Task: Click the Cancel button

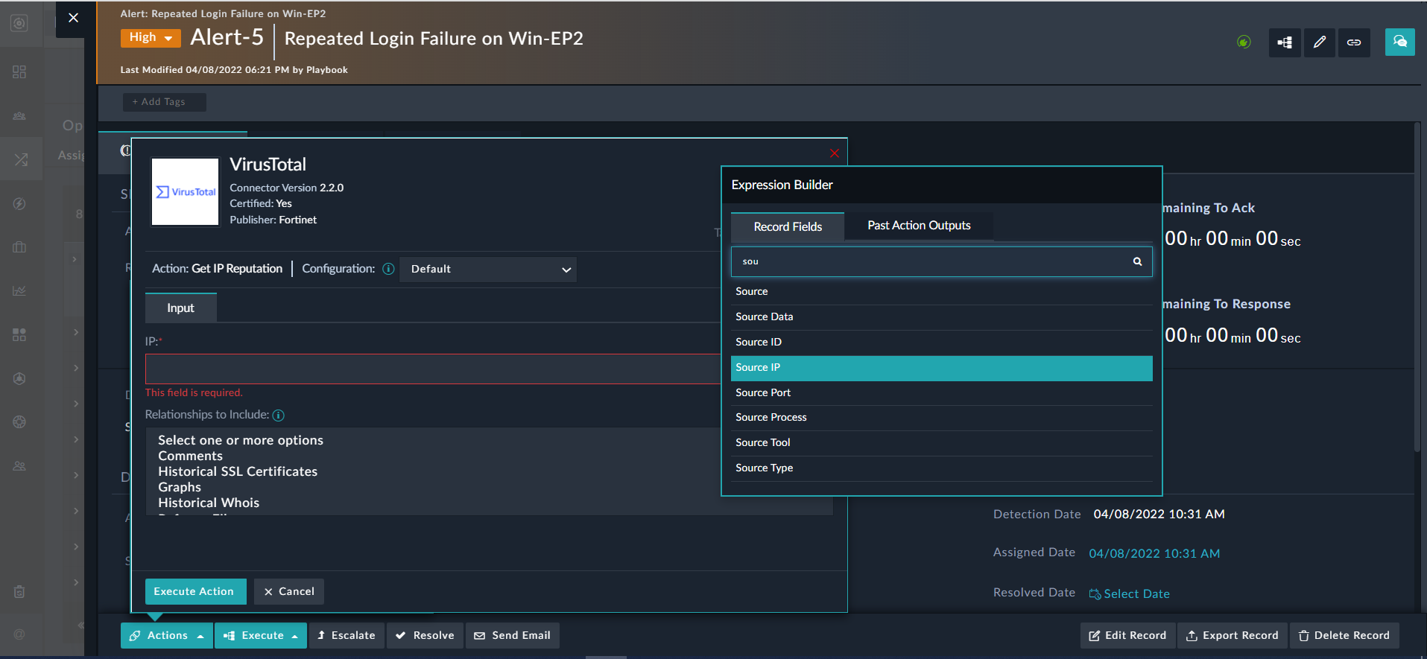Action: point(289,591)
